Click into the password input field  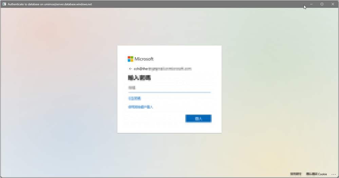[x=169, y=88]
